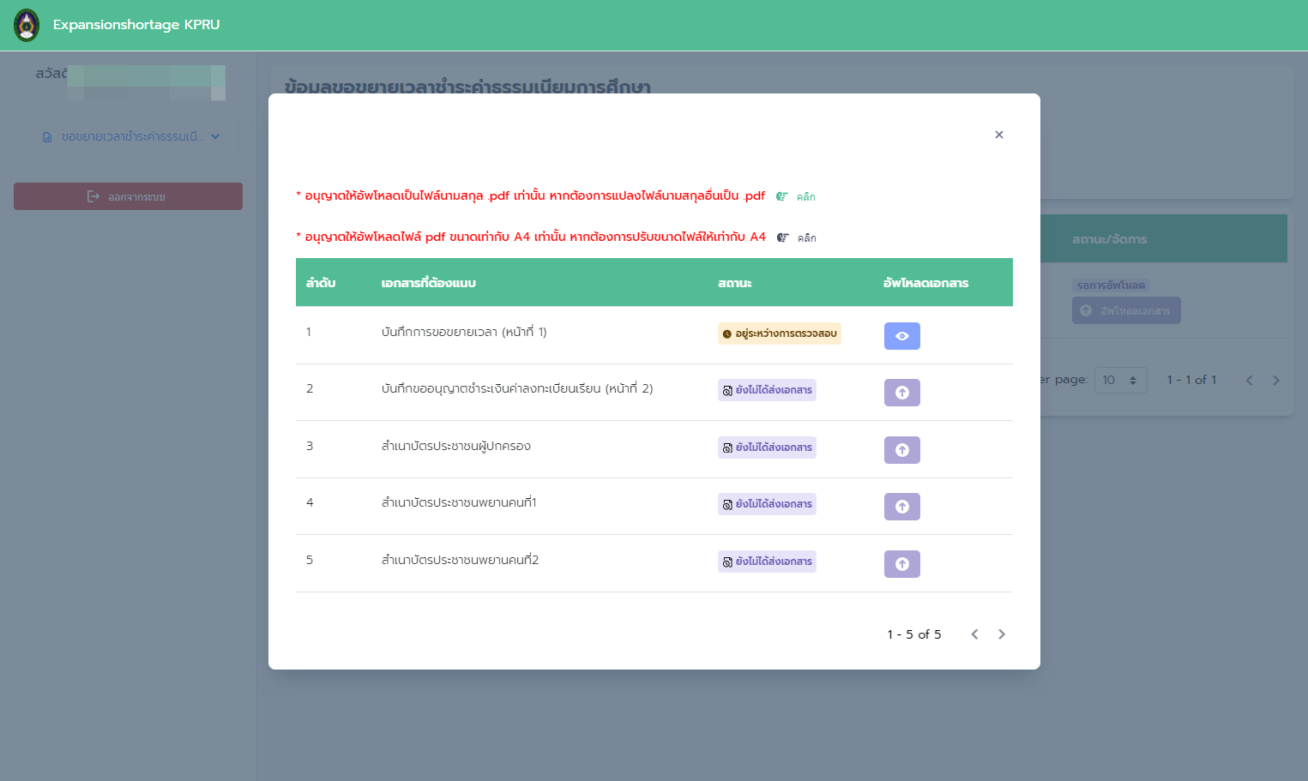Upload document for row 5 พยานคนที่2
Screen dimensions: 1308x781
901,564
